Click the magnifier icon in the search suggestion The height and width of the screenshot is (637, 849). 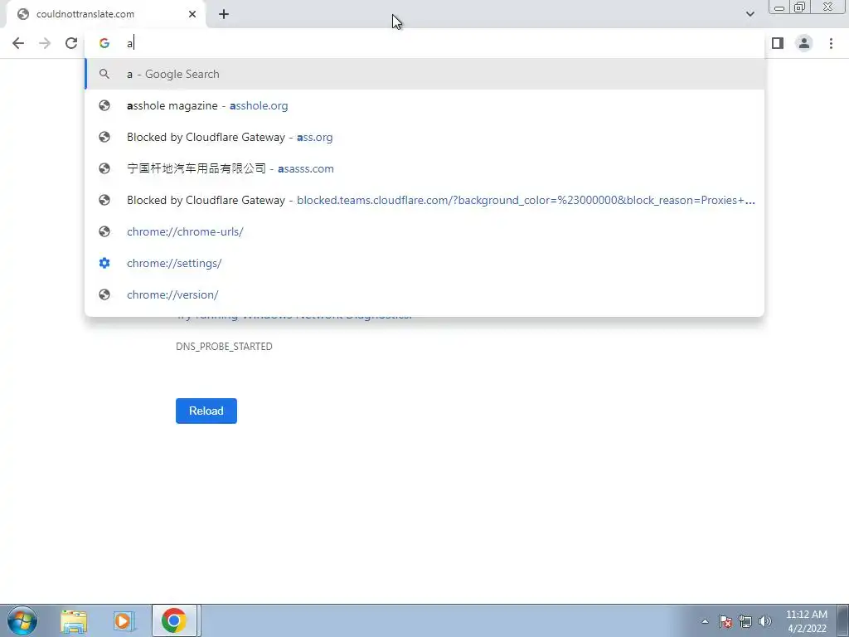[104, 74]
